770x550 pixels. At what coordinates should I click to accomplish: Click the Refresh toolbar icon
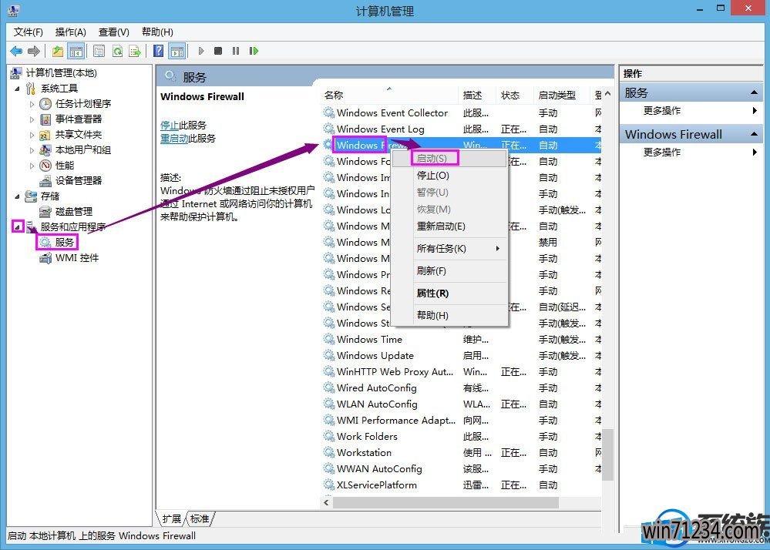pos(117,51)
